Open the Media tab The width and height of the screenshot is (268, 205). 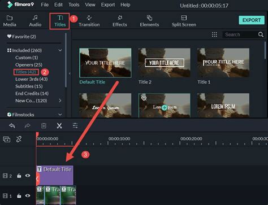tap(10, 21)
